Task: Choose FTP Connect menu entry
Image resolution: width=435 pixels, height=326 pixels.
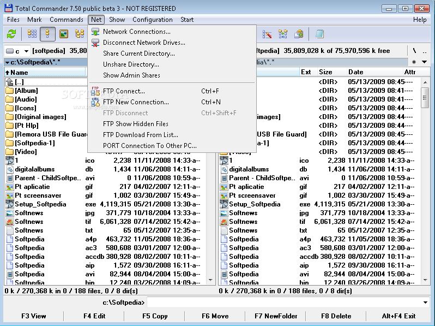Action: click(172, 91)
